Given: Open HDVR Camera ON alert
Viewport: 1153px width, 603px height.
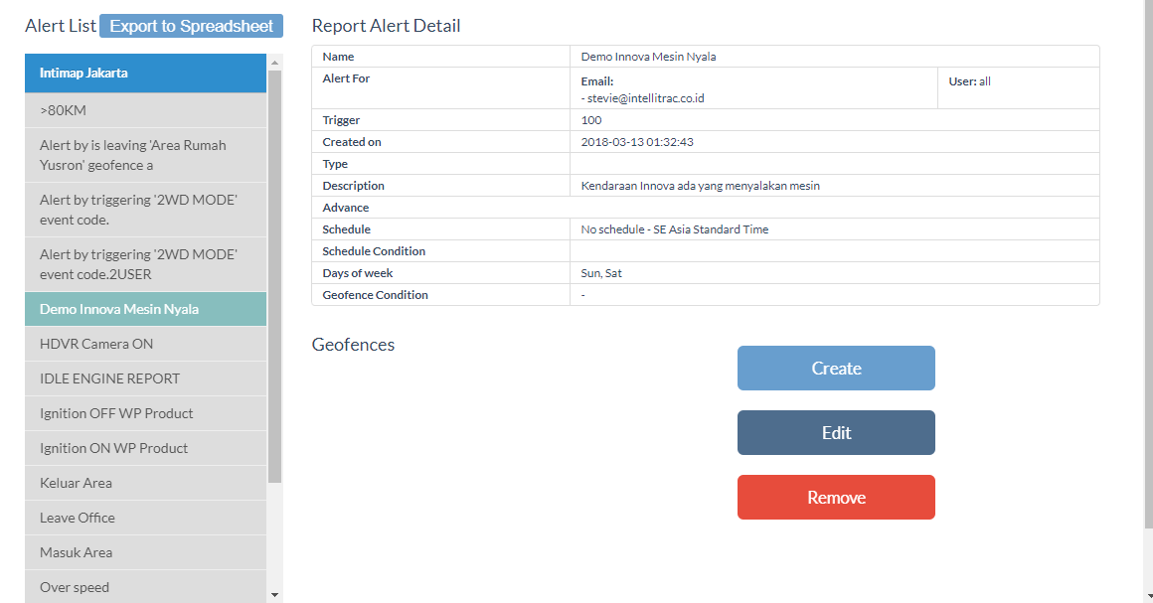Looking at the screenshot, I should coord(145,344).
